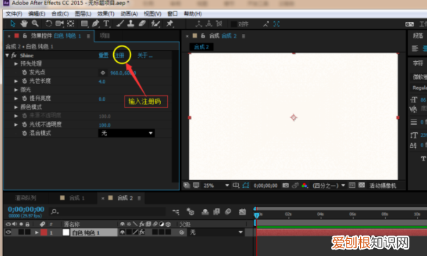The height and width of the screenshot is (256, 427).
Task: Click the 发光点 crosshair position button
Action: coord(102,73)
